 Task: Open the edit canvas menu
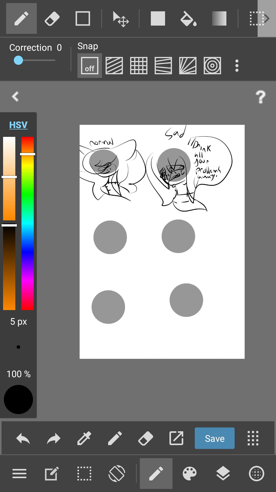pos(52,474)
